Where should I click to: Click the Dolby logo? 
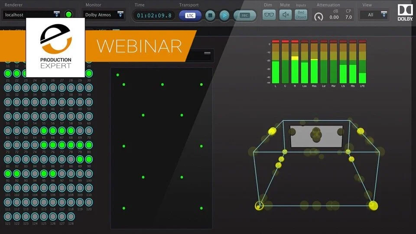[x=405, y=13]
